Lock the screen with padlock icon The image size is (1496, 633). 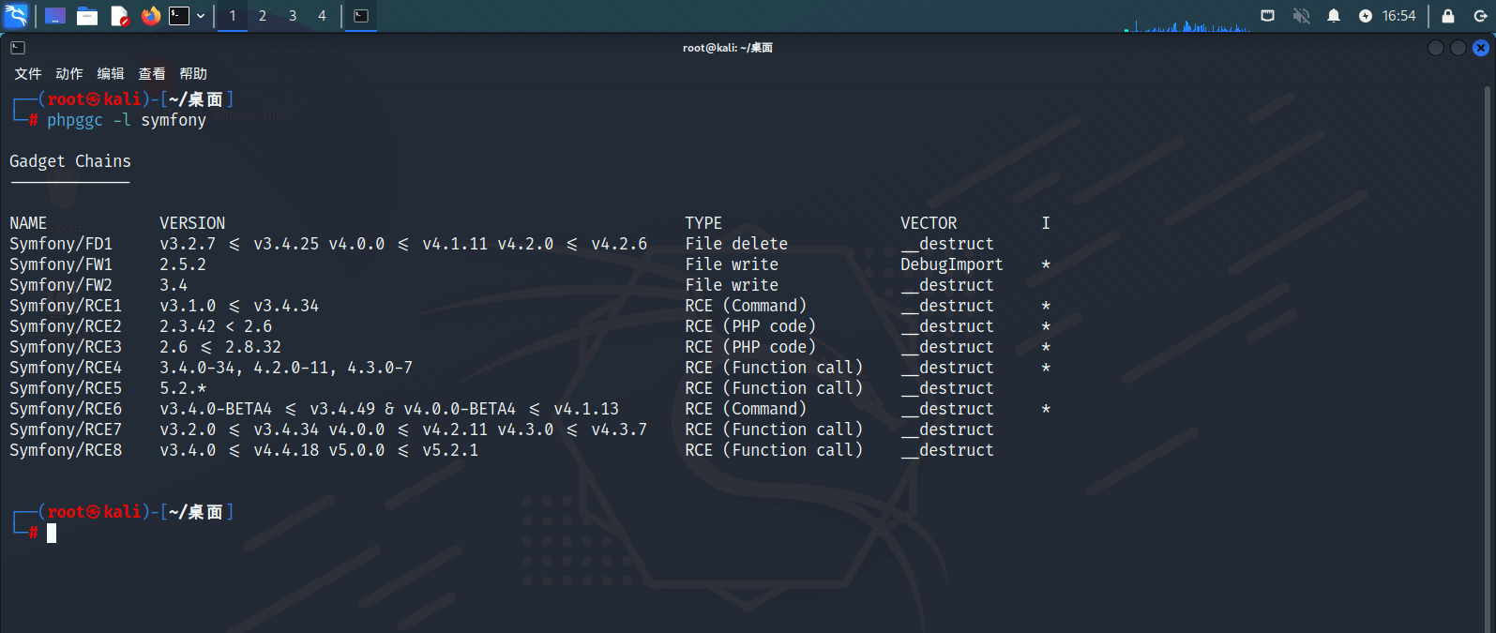tap(1447, 16)
